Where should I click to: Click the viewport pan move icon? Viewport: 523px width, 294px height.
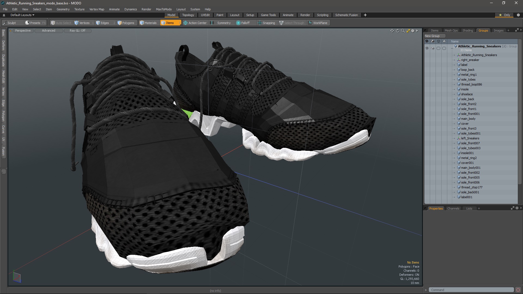pos(392,31)
